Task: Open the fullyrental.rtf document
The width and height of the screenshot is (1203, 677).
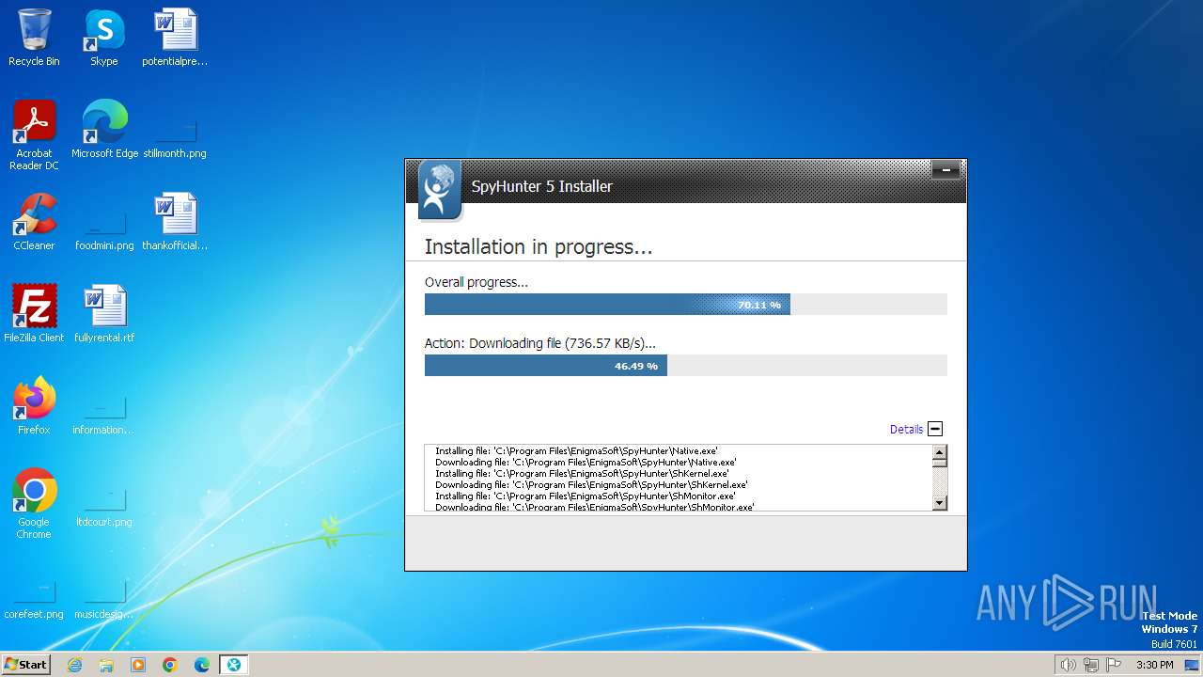Action: pyautogui.click(x=104, y=314)
